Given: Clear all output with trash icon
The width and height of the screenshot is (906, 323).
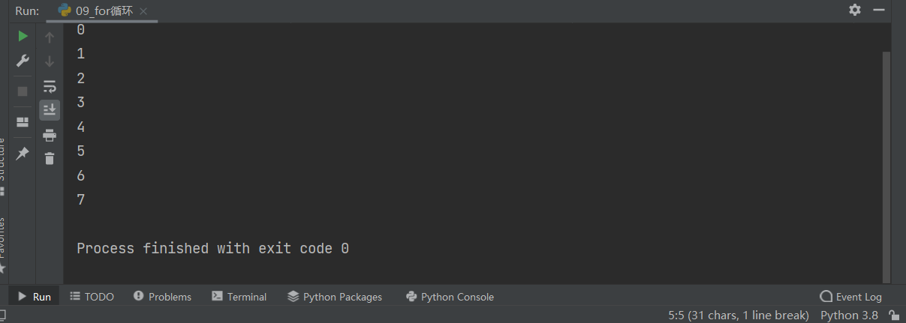Looking at the screenshot, I should 50,158.
